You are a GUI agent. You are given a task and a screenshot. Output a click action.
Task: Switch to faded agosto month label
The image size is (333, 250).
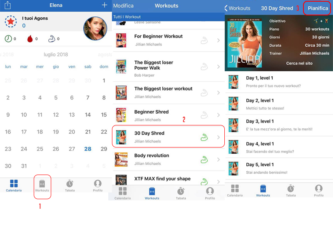pos(105,55)
